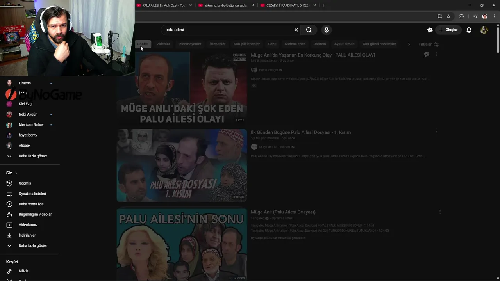
Task: Show more filter chips with right chevron
Action: click(x=409, y=44)
